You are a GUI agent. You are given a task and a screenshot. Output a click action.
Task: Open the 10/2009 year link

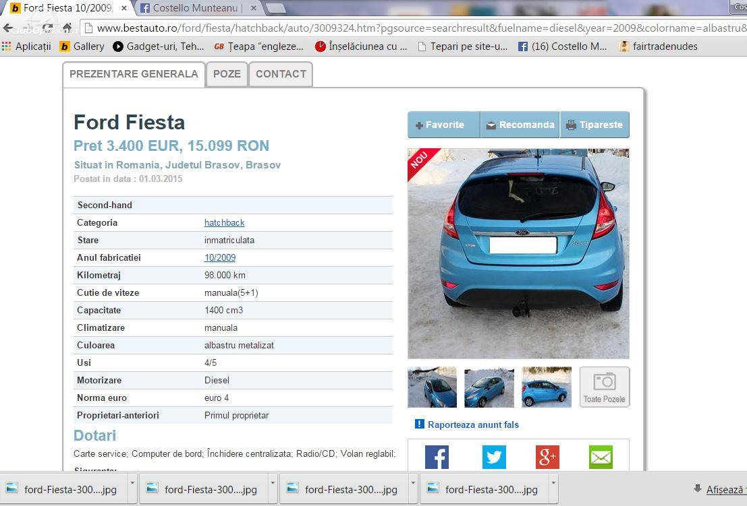click(220, 258)
